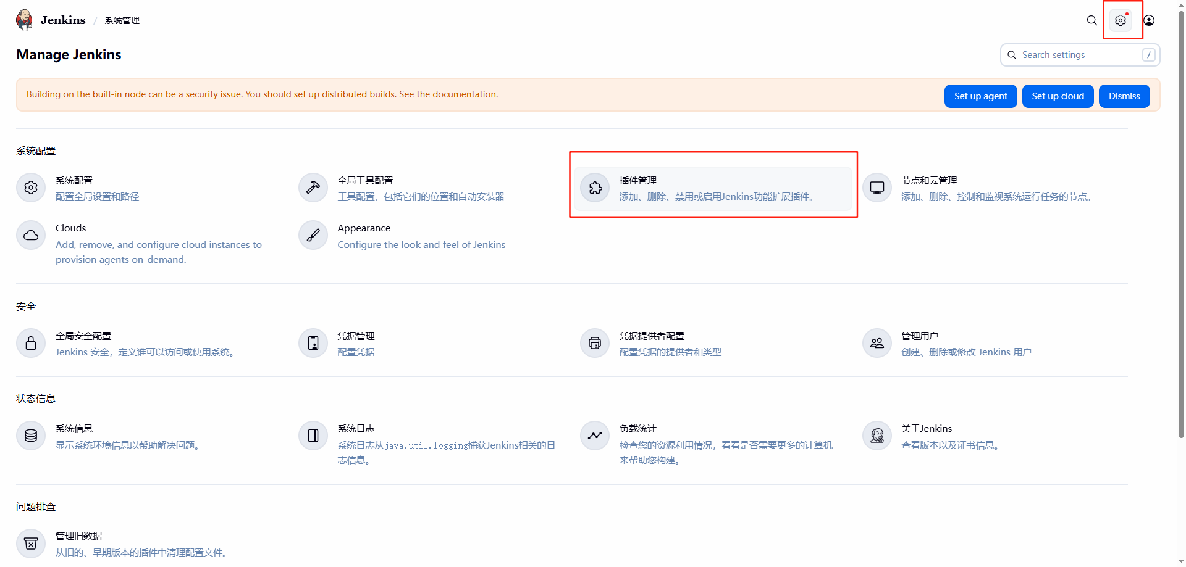The image size is (1186, 567).
Task: Click the magnifier inside Search settings box
Action: [x=1012, y=55]
